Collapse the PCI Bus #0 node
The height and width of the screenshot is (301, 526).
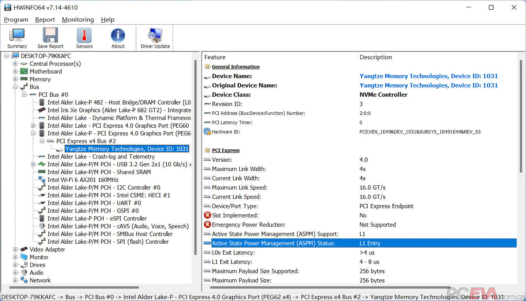24,95
